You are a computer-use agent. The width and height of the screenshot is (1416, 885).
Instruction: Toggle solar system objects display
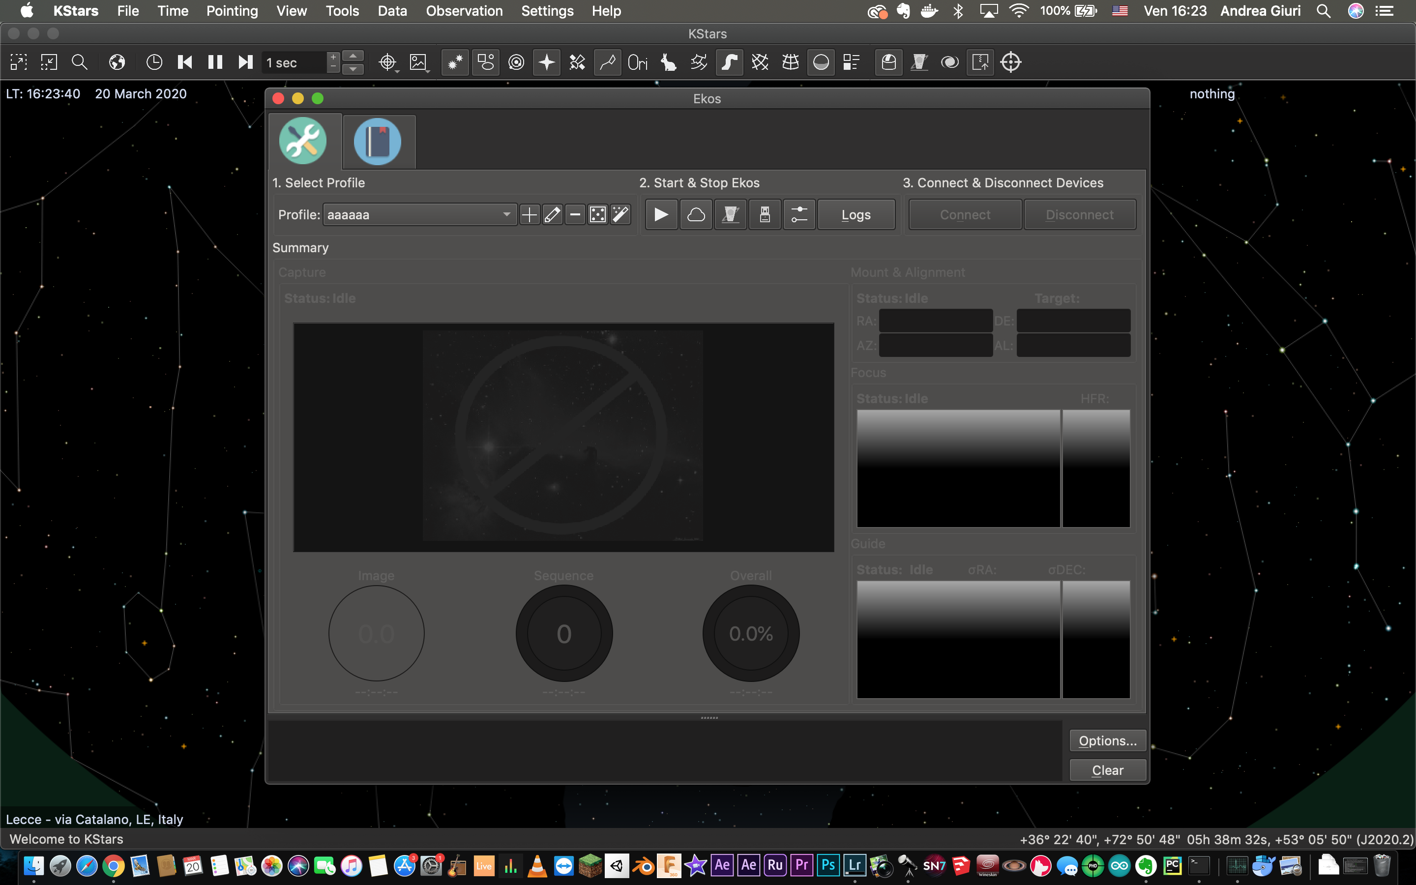(516, 62)
